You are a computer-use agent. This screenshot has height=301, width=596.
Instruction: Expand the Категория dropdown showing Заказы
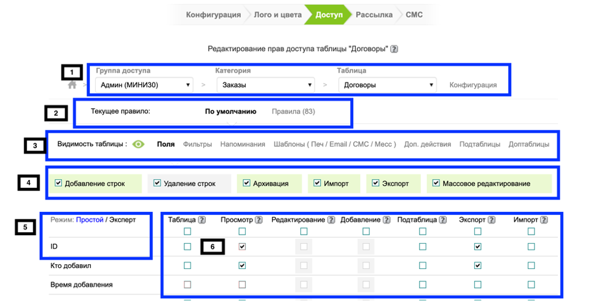pyautogui.click(x=265, y=85)
